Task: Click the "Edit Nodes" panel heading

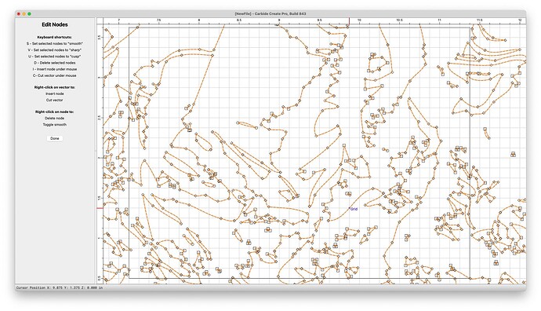Action: pyautogui.click(x=55, y=24)
